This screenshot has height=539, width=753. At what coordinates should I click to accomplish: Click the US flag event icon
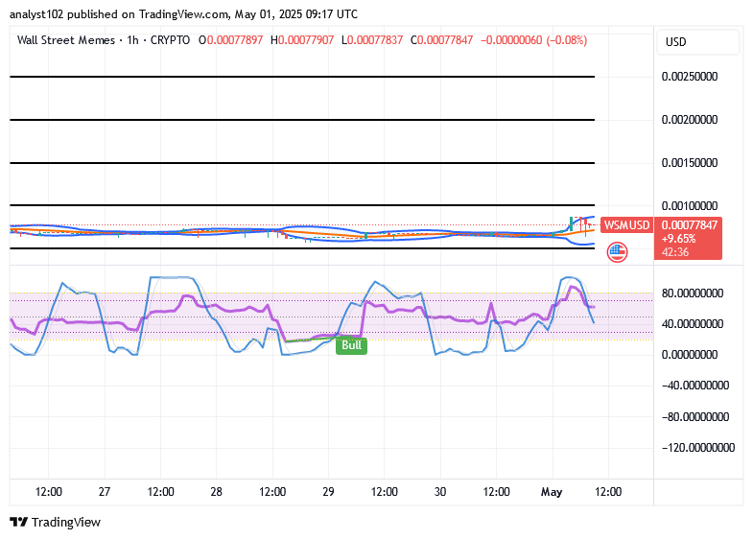click(x=617, y=252)
